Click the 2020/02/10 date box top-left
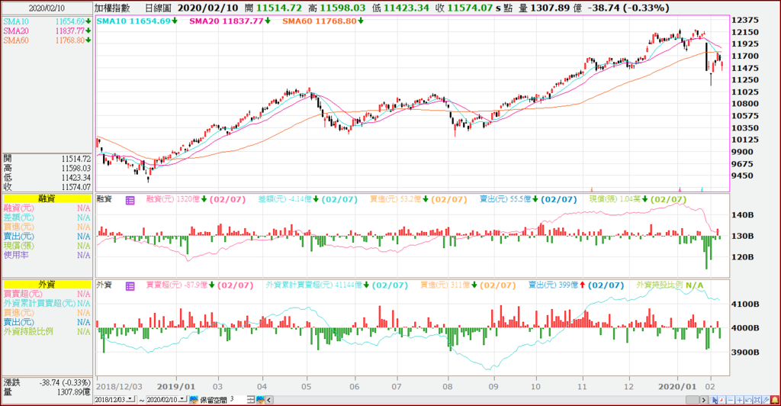Viewport: 781px width, 406px height. (x=47, y=8)
